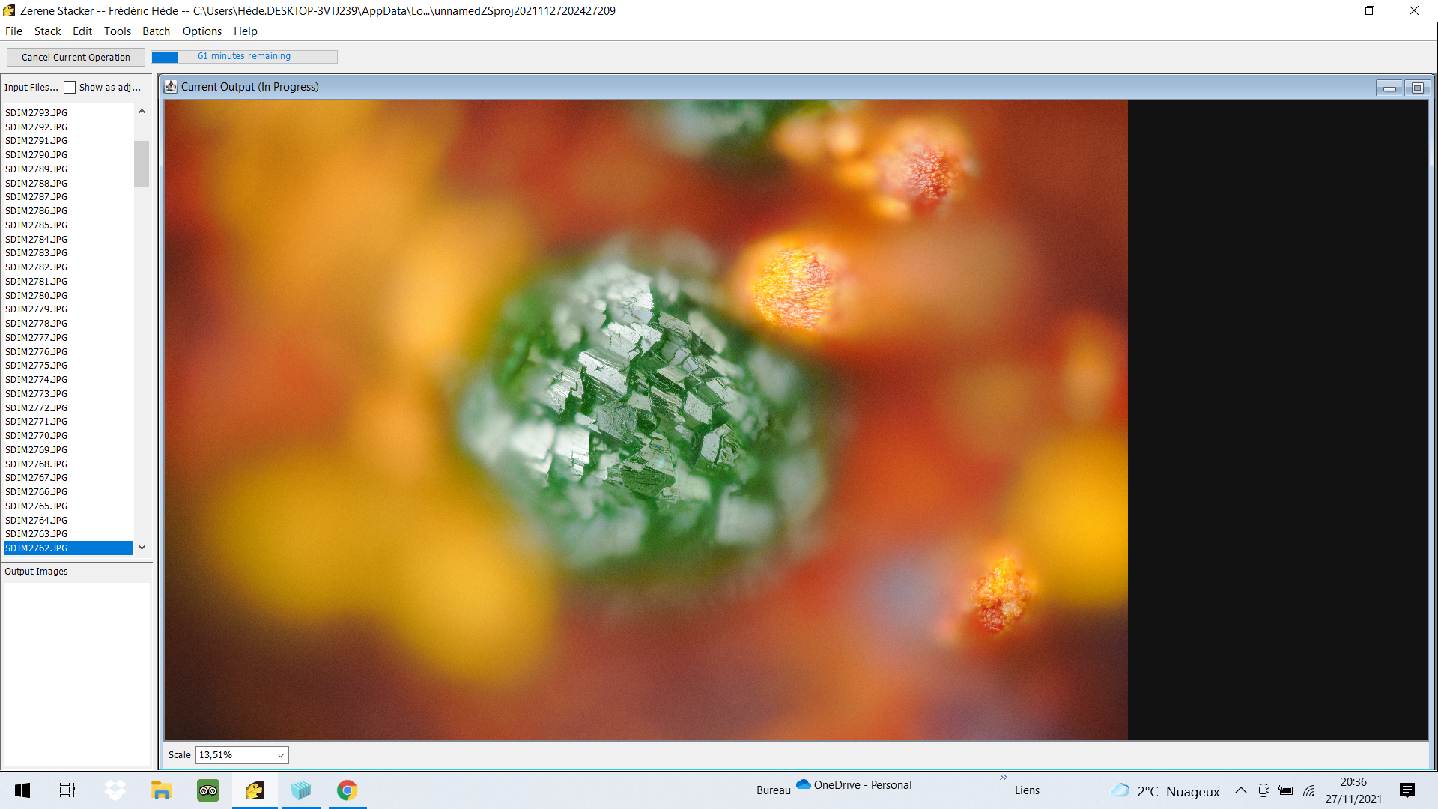Click the input files list scrollbar thumb
Image resolution: width=1438 pixels, height=809 pixels.
click(x=142, y=163)
